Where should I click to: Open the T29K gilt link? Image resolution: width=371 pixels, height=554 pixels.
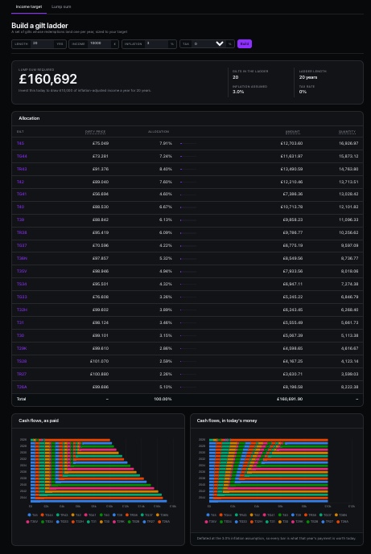coord(22,348)
